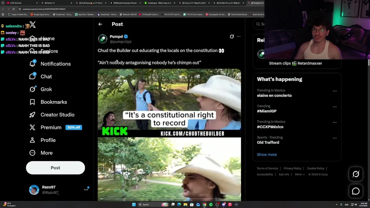Open Notifications in the sidebar
Viewport: 370px width, 208px height.
click(x=50, y=64)
